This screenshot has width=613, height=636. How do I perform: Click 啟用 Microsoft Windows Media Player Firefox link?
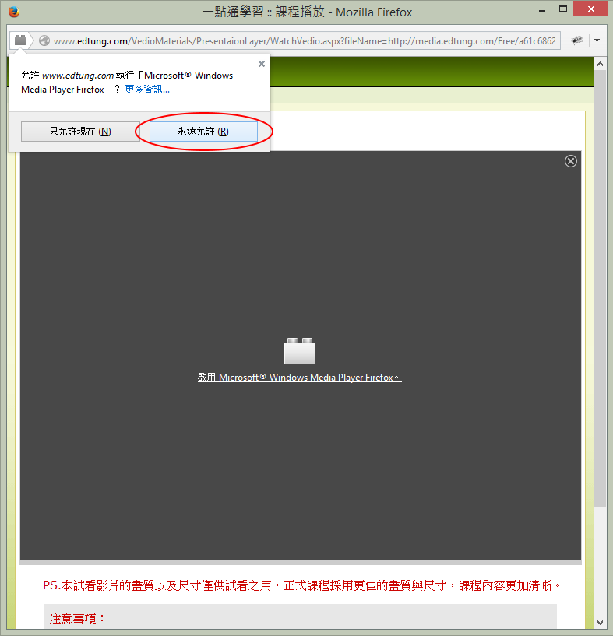pos(299,378)
